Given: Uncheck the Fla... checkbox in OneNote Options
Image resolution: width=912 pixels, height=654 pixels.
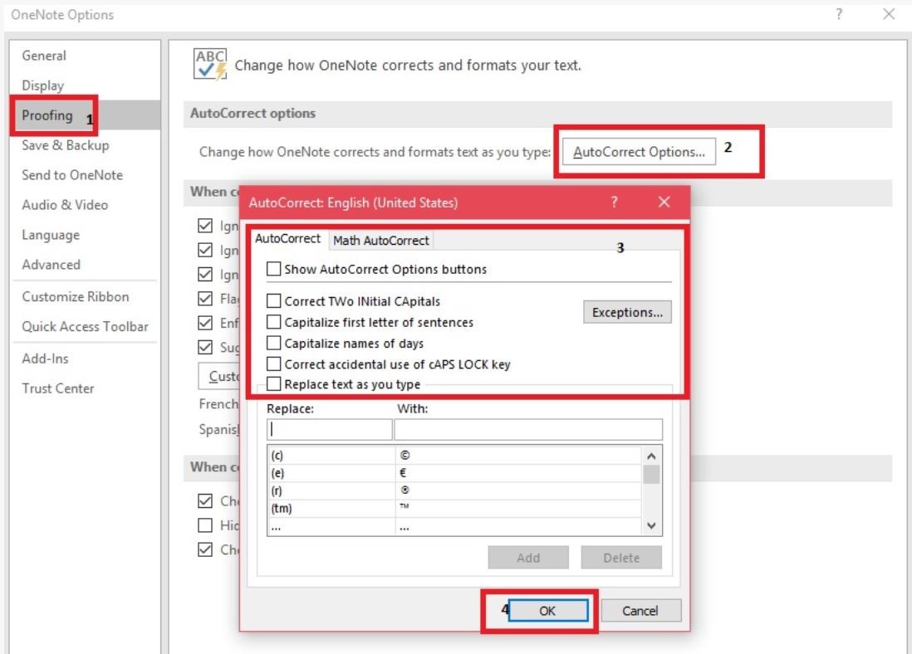Looking at the screenshot, I should [x=204, y=299].
